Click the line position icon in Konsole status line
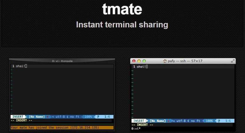The height and width of the screenshot is (133, 245). coord(98,117)
